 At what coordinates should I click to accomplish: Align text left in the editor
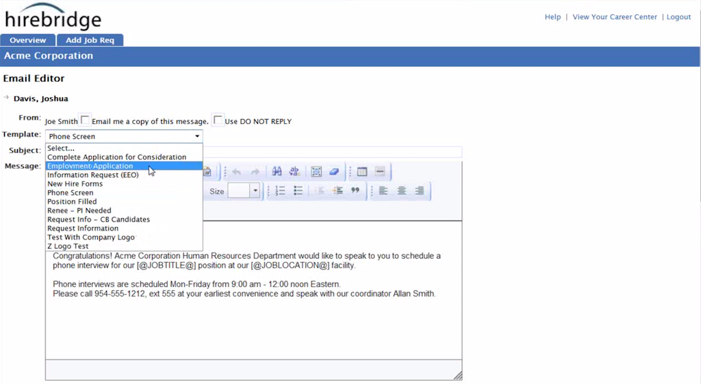tap(383, 191)
